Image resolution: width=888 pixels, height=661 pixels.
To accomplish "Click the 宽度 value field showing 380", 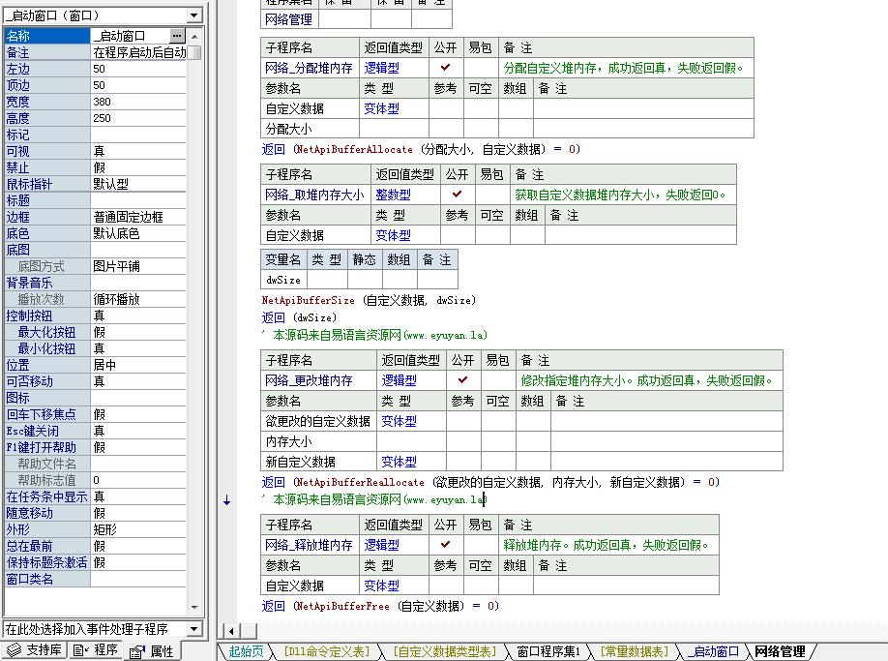I will 138,102.
